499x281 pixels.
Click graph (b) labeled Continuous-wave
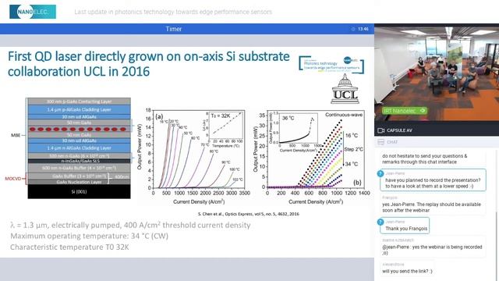point(312,157)
